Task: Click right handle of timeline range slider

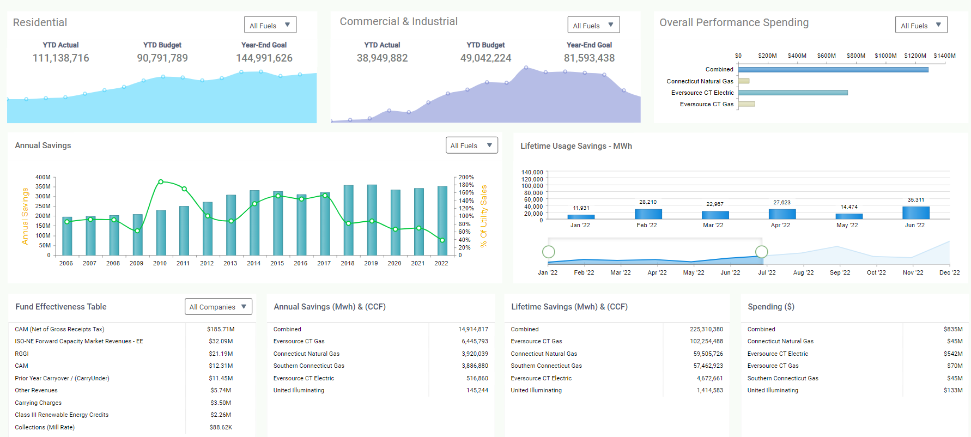Action: pos(761,252)
